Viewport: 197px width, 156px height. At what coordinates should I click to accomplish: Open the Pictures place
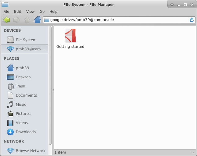click(23, 114)
